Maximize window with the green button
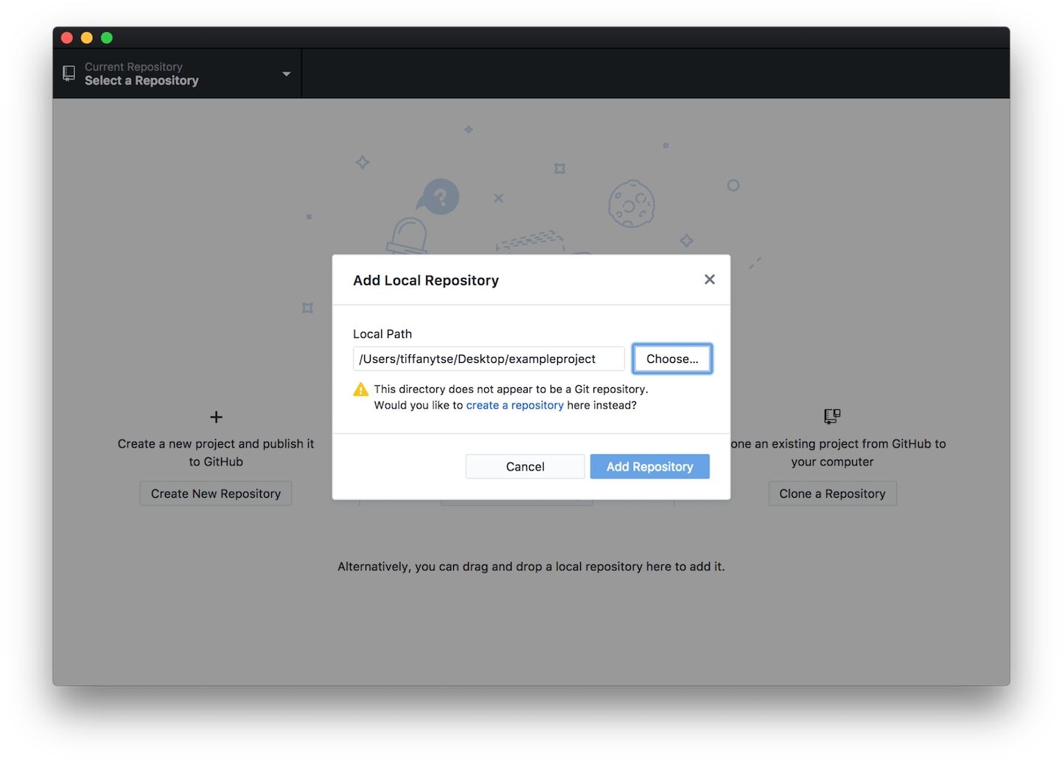This screenshot has height=759, width=1062. (107, 38)
